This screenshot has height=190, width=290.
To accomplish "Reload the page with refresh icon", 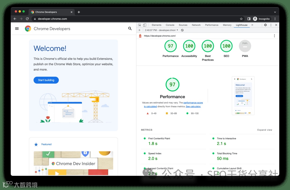I will tap(27, 19).
